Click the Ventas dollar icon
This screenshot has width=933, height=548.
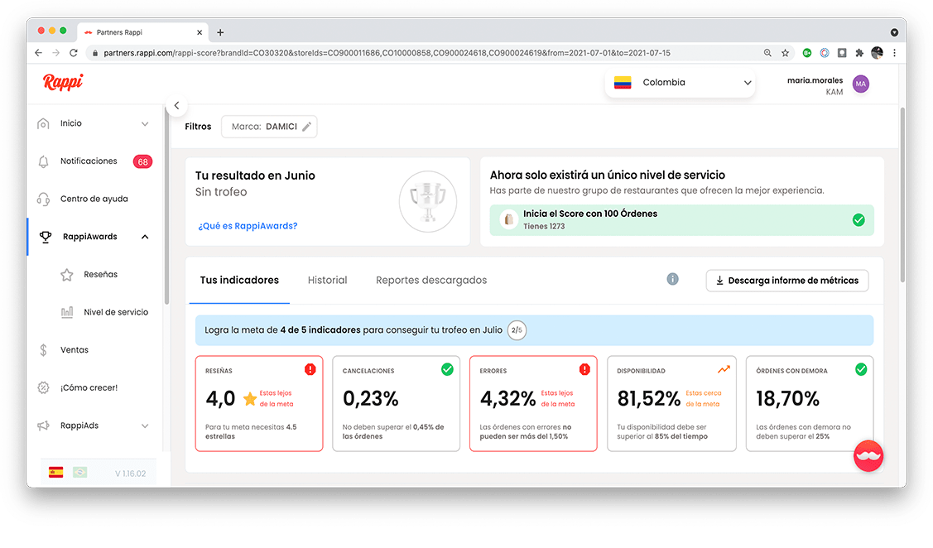[x=43, y=350]
